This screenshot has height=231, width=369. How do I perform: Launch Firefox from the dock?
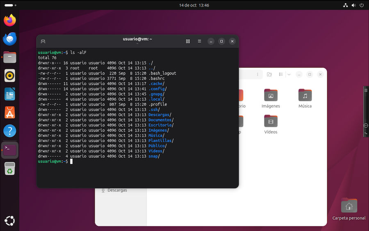pos(10,20)
